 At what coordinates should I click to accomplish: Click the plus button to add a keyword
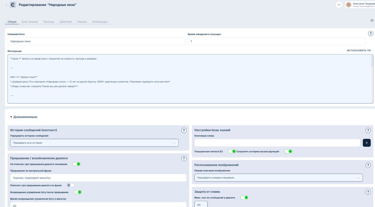367,143
